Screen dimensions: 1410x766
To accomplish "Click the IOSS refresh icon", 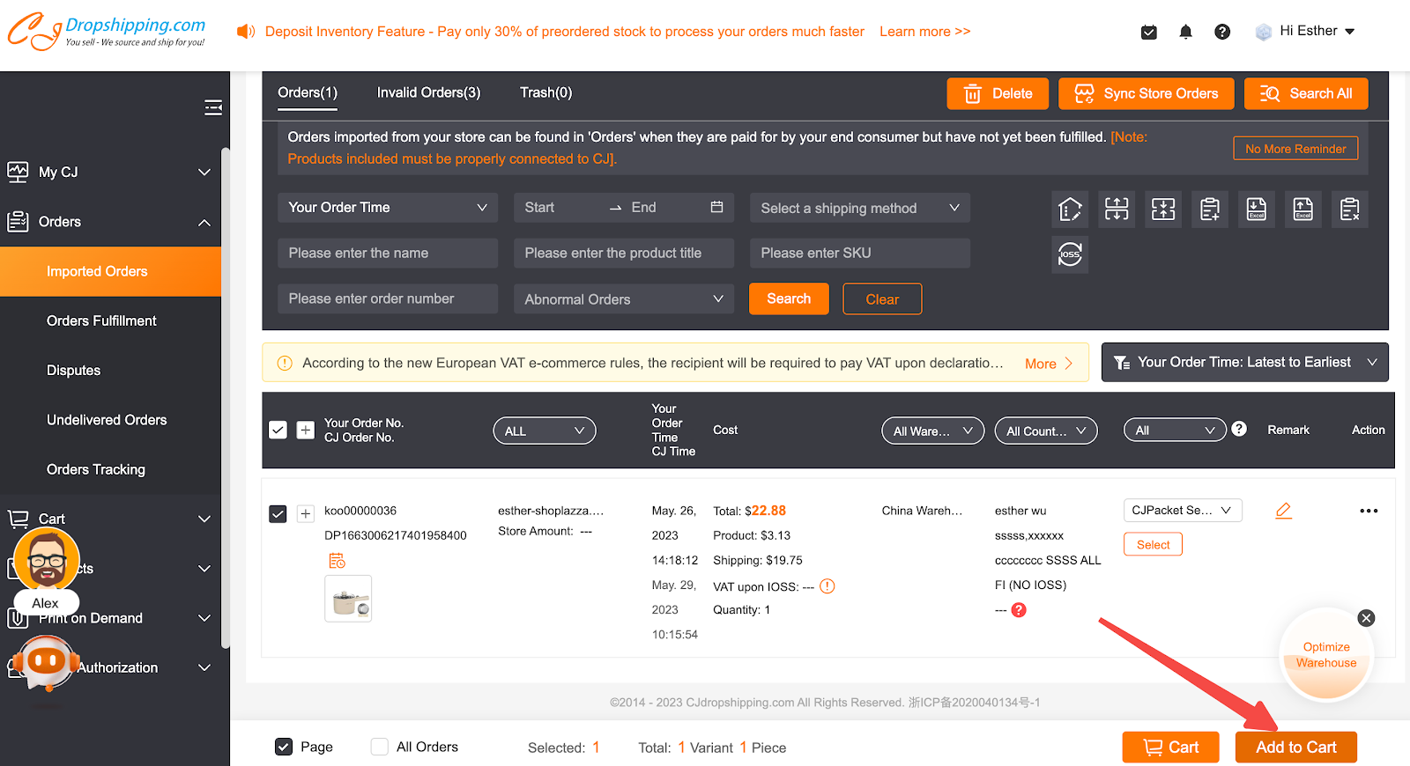I will (1070, 254).
